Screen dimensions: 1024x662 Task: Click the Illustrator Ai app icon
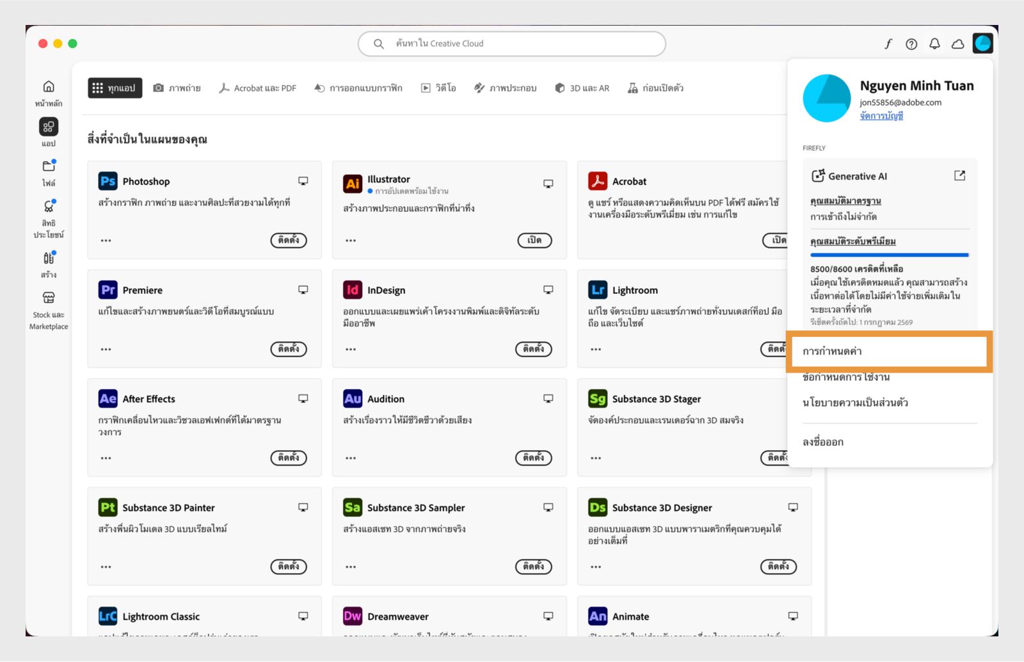click(353, 184)
